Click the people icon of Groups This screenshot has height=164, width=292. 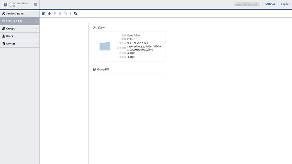click(x=4, y=29)
